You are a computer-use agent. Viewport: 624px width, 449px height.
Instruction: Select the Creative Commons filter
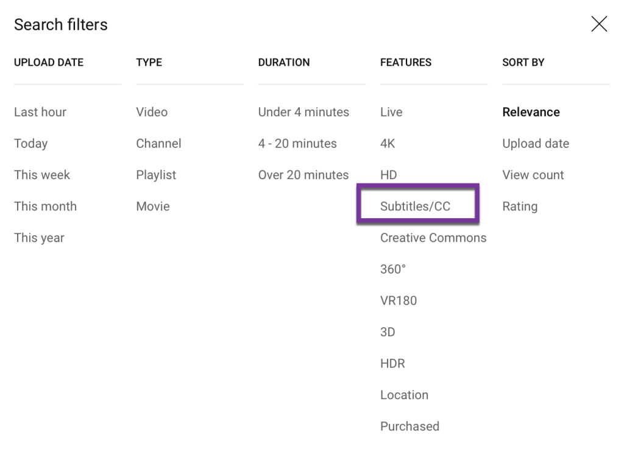[x=433, y=238]
